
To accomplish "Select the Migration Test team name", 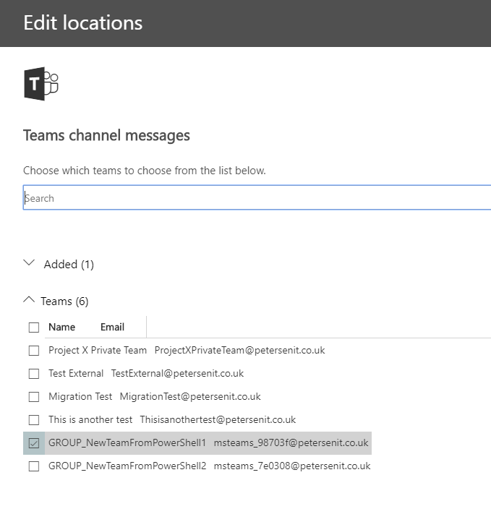I will 80,396.
